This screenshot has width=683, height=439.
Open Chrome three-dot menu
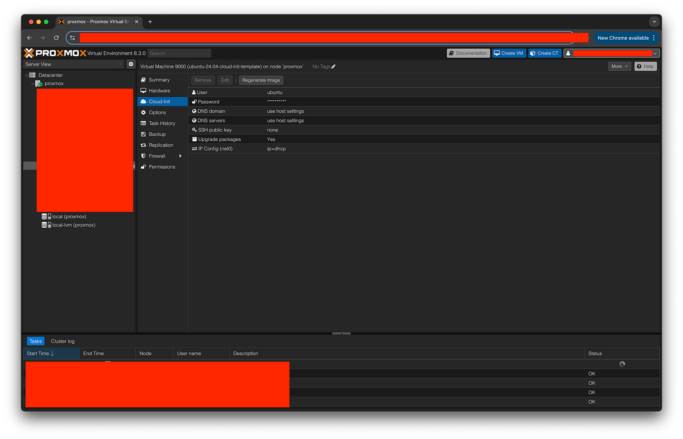tap(654, 38)
